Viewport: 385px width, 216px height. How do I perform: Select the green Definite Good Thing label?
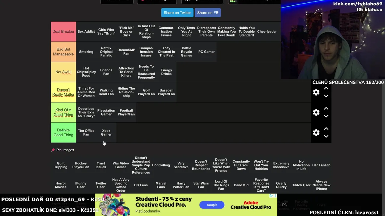point(63,132)
